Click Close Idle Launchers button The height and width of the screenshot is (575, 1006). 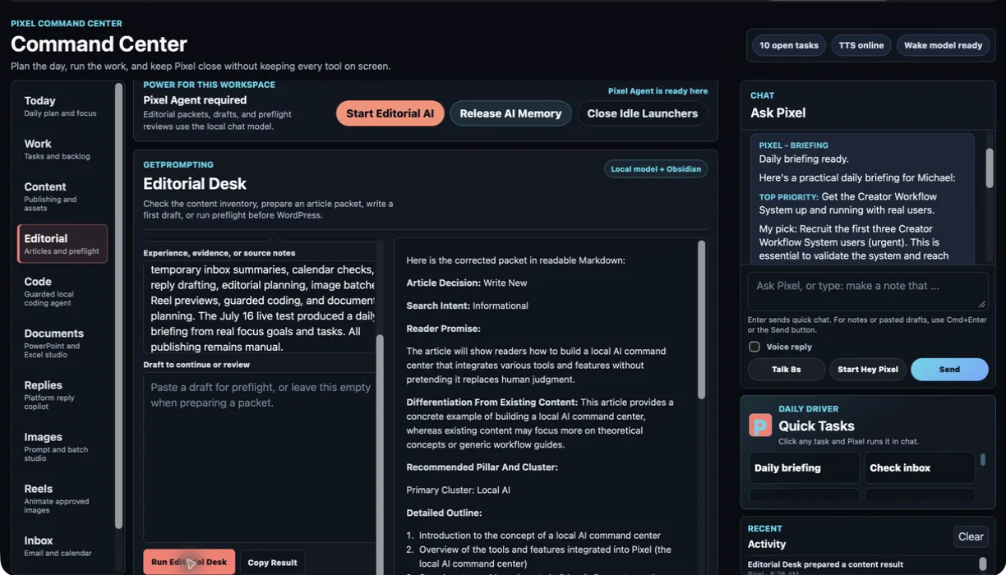tap(642, 113)
